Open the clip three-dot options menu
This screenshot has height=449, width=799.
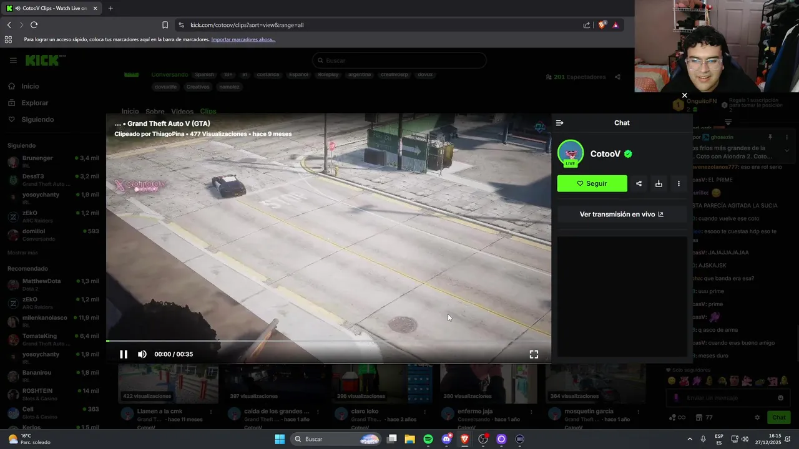click(679, 183)
